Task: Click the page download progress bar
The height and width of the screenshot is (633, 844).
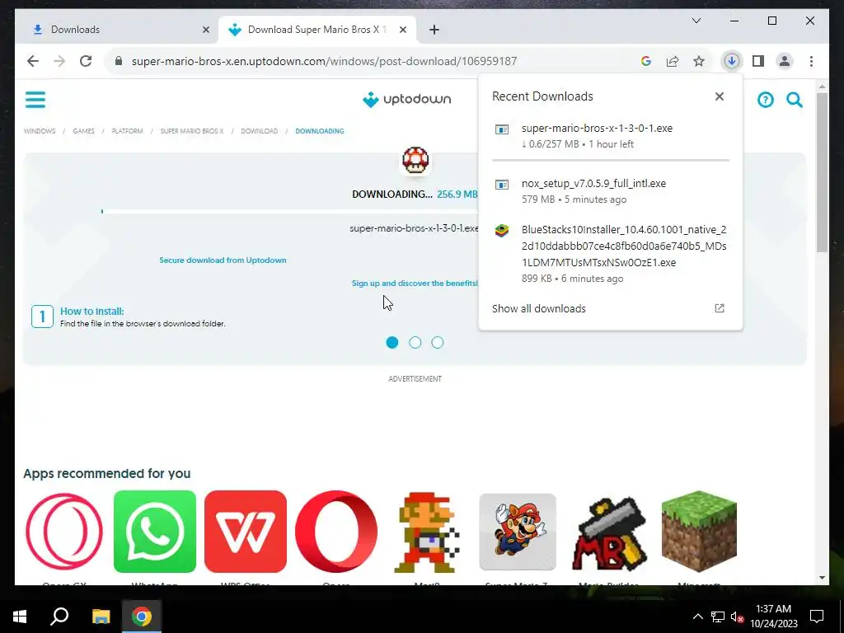Action: (289, 212)
